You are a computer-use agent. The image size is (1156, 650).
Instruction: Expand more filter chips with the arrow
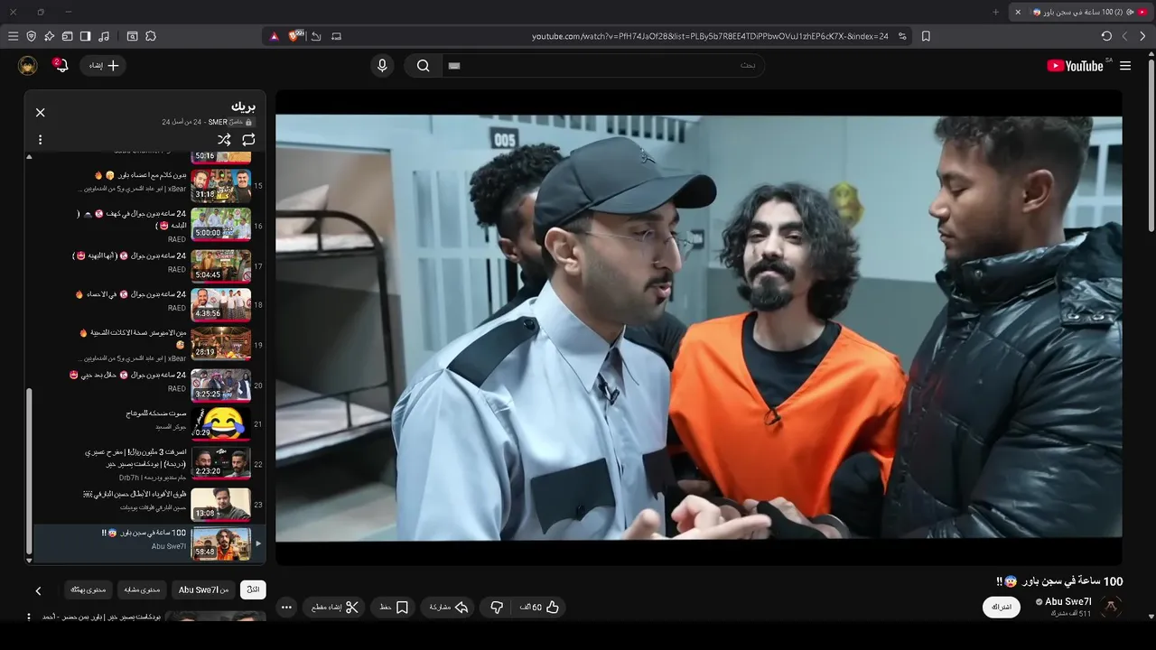pos(38,590)
